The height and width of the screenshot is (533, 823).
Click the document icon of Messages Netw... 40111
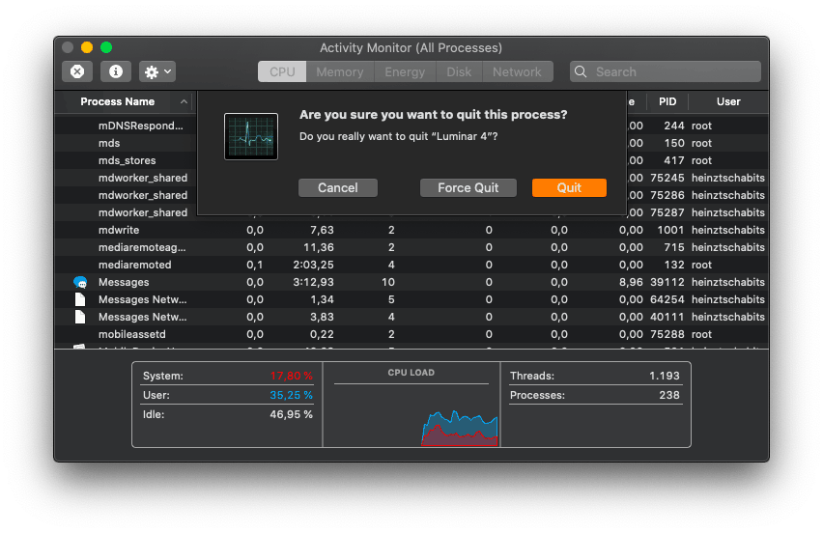tap(80, 317)
